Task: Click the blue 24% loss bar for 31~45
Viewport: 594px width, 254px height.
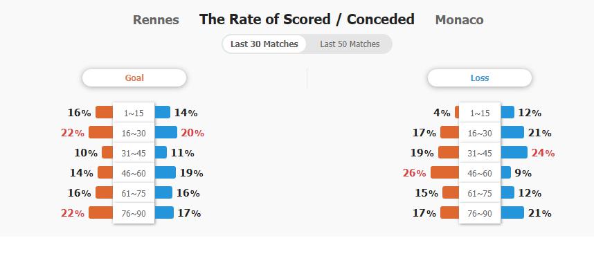Action: point(514,152)
